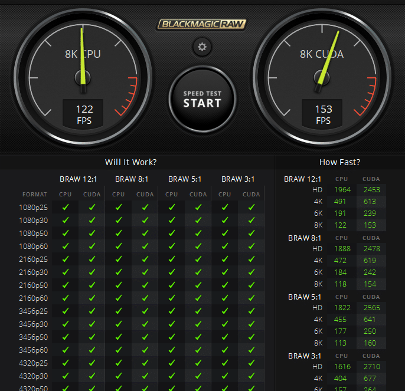Click 4320p25 BRAW 5:1 CPU checkmark
This screenshot has width=405, height=391.
[x=172, y=363]
